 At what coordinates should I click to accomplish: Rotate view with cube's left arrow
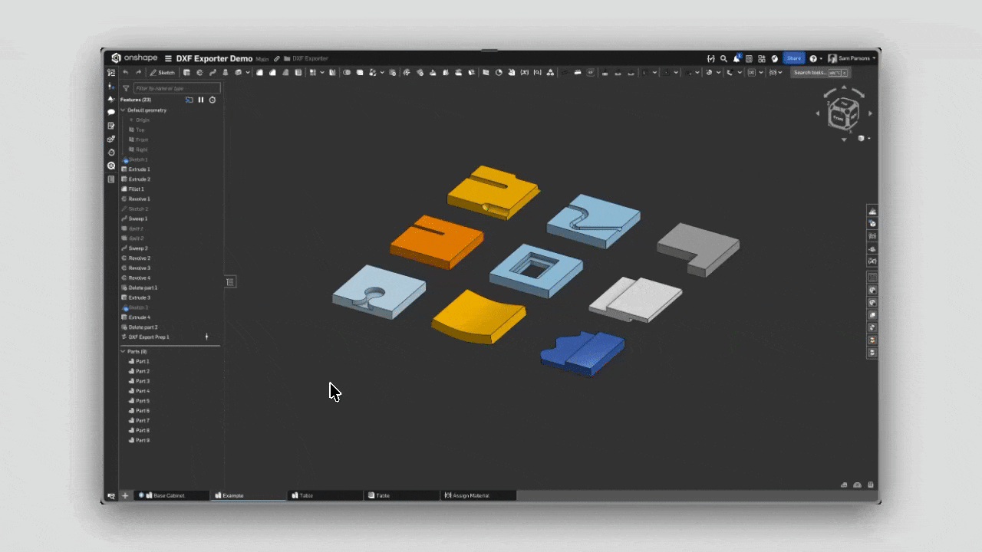[x=817, y=113]
